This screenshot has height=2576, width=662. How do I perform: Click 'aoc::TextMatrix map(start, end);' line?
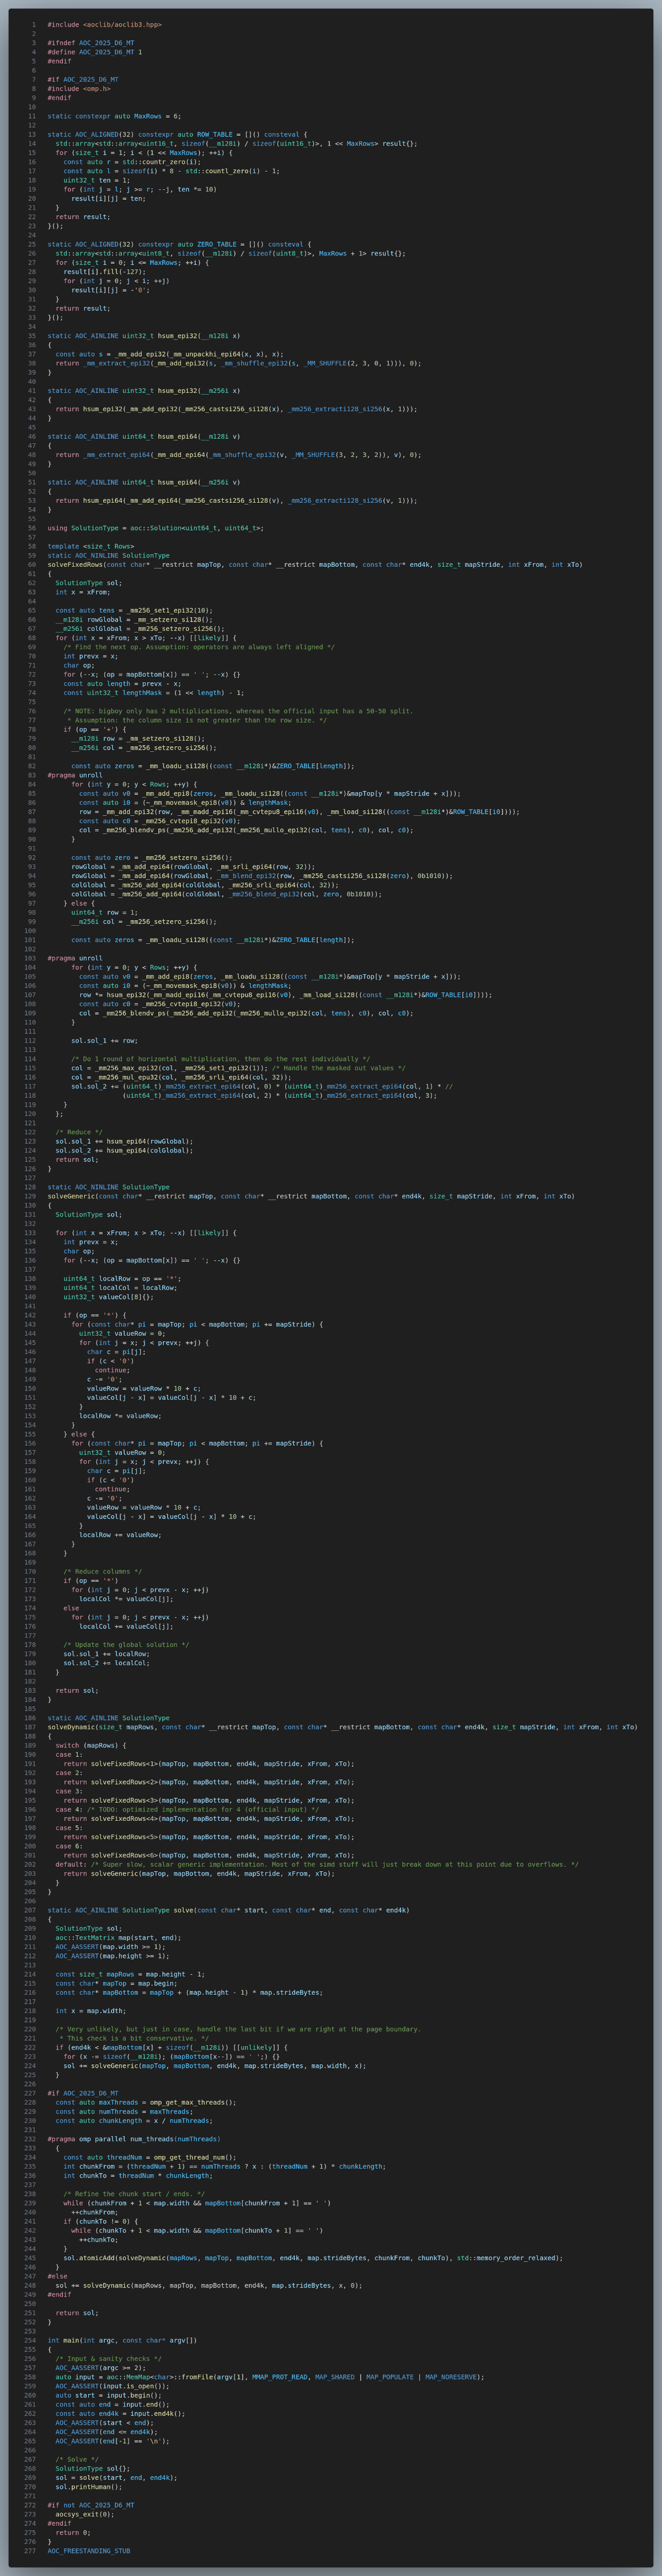pyautogui.click(x=118, y=1939)
